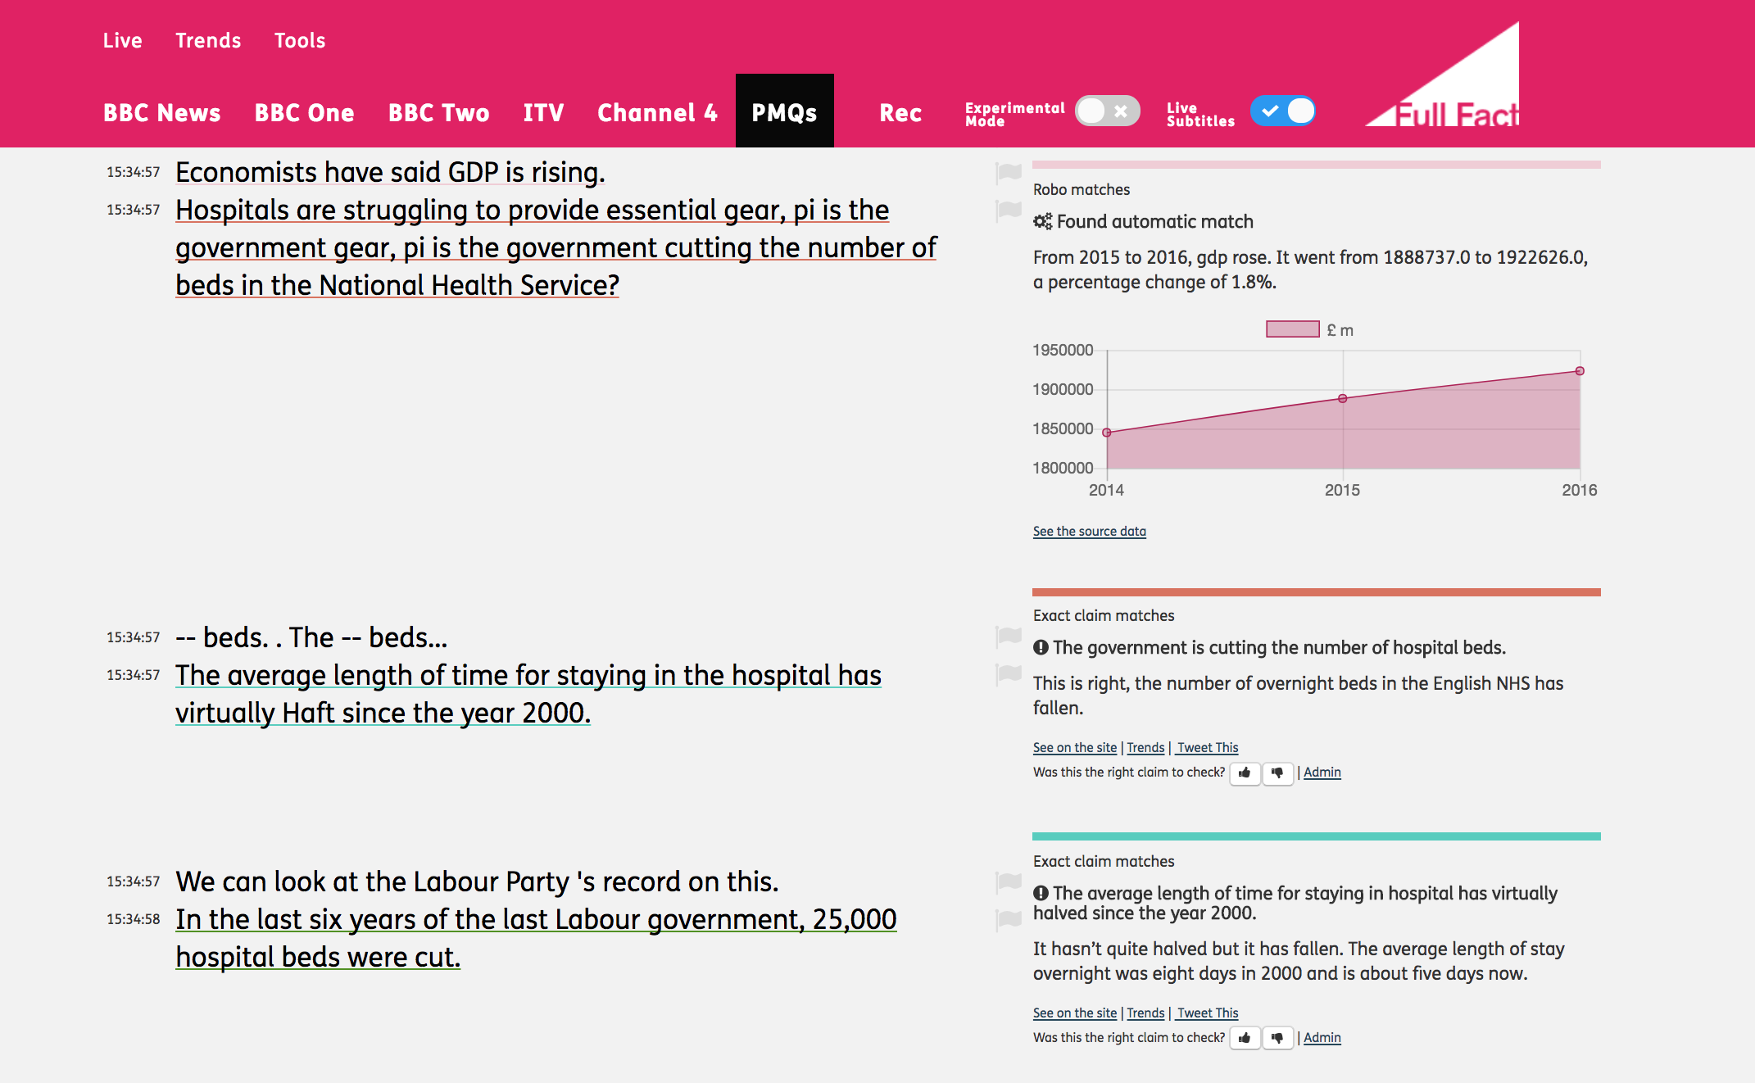This screenshot has height=1083, width=1755.
Task: Enable Experimental Mode switch
Action: click(x=1107, y=111)
